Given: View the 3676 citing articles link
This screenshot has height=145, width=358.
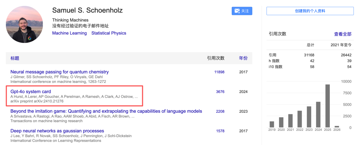Looking at the screenshot, I should tap(220, 92).
